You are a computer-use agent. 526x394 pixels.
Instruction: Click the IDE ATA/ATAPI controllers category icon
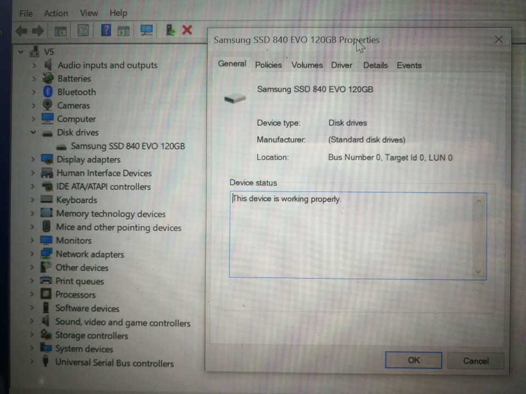[x=47, y=186]
